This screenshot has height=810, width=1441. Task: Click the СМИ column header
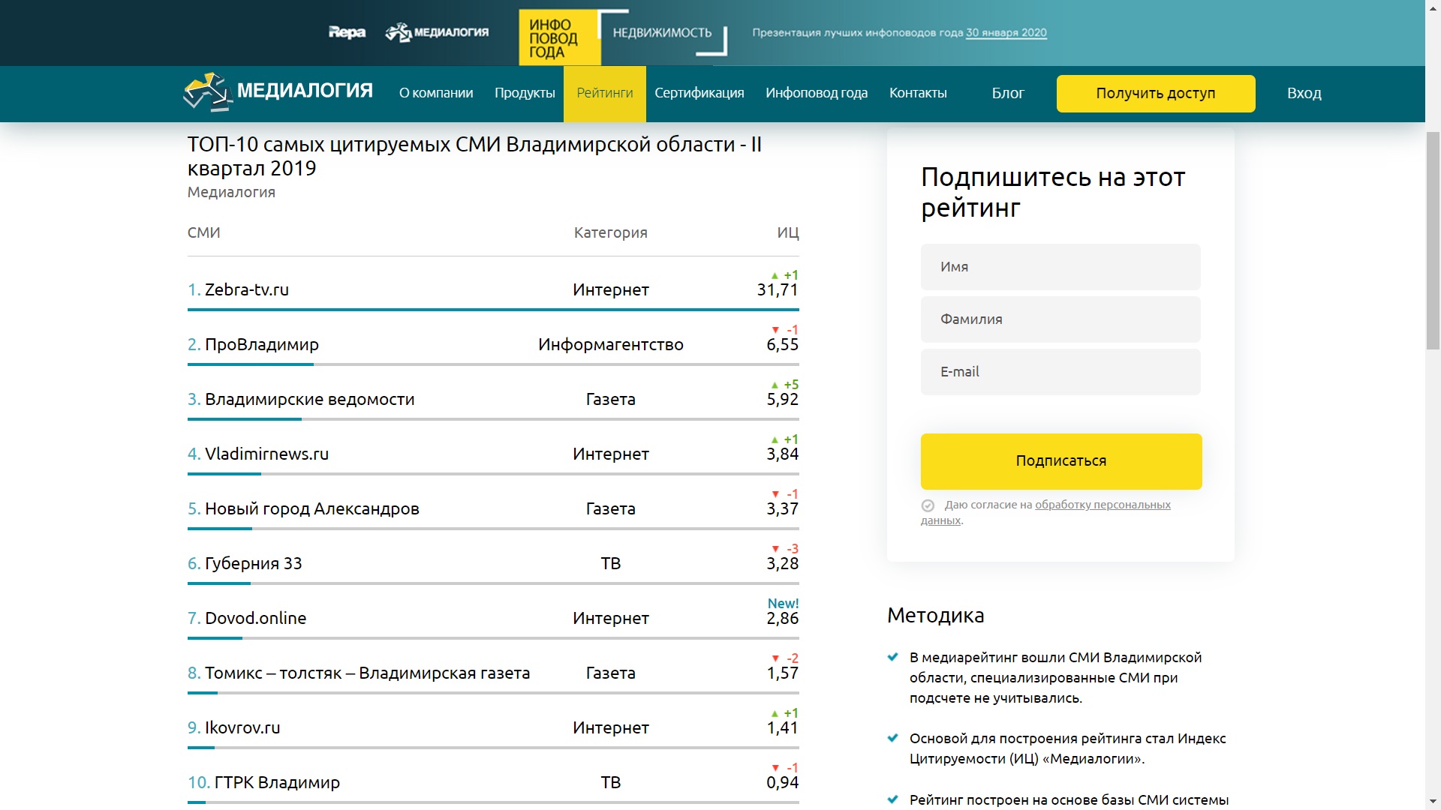point(204,232)
